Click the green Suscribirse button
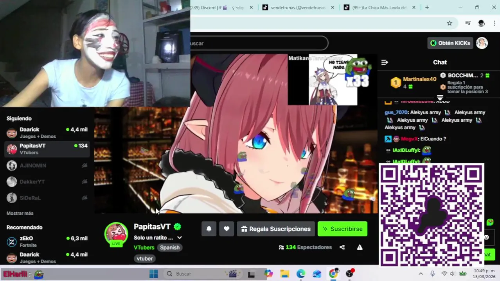The image size is (500, 281). (x=342, y=229)
